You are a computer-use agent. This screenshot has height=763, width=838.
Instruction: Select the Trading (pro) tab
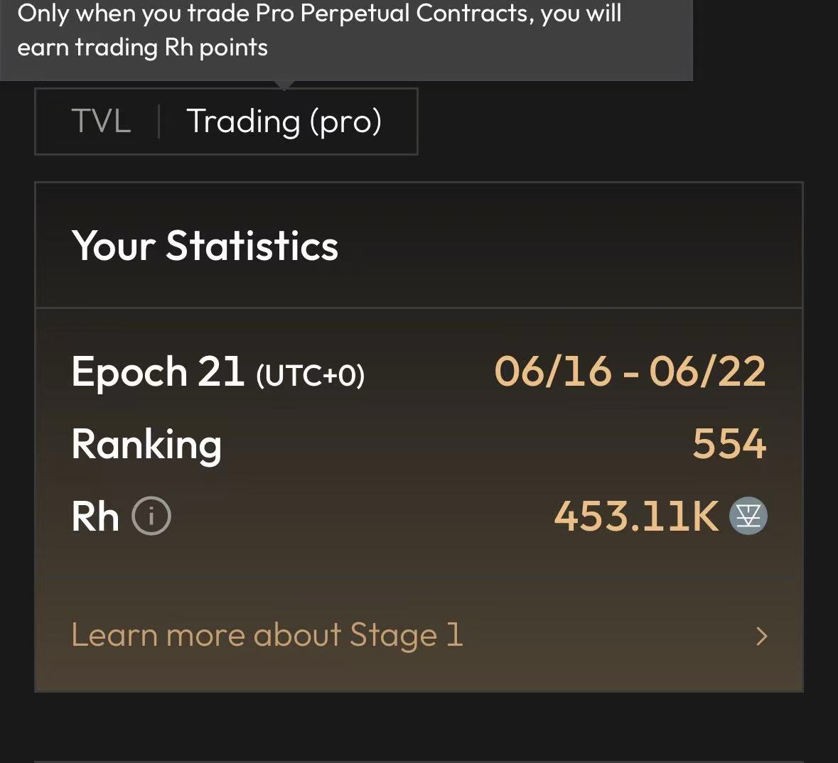point(284,121)
